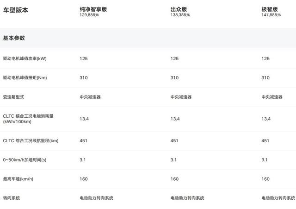Select the CLTC 综合工况电能消耗量 row label
Screen dimensions: 296x209
(x=28, y=119)
